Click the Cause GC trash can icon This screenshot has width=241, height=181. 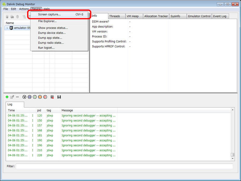pos(17,17)
